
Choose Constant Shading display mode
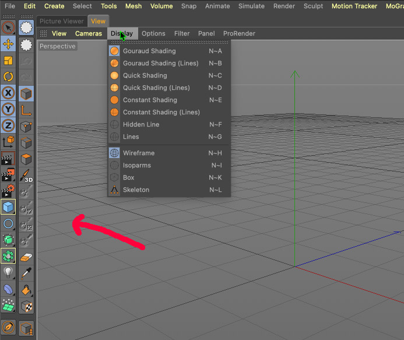pos(169,100)
